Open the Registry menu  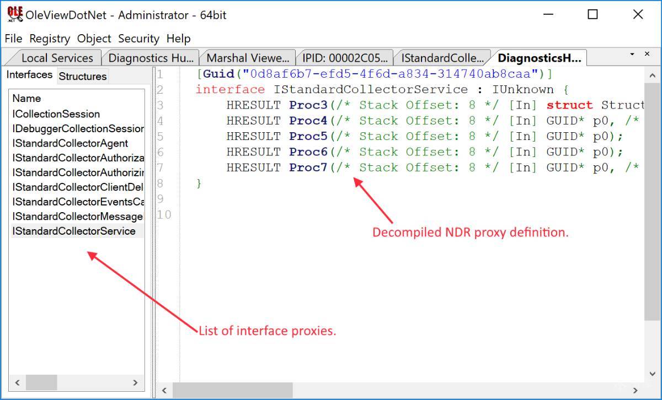[x=50, y=39]
